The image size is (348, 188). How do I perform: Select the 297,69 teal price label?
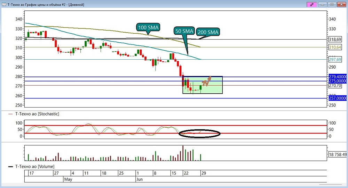335,60
